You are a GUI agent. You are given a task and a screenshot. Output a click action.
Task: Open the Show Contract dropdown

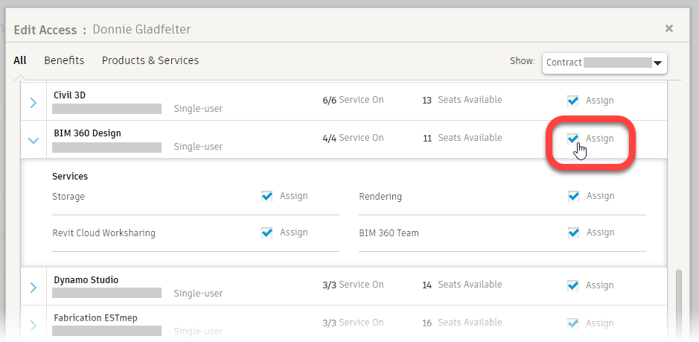[604, 63]
